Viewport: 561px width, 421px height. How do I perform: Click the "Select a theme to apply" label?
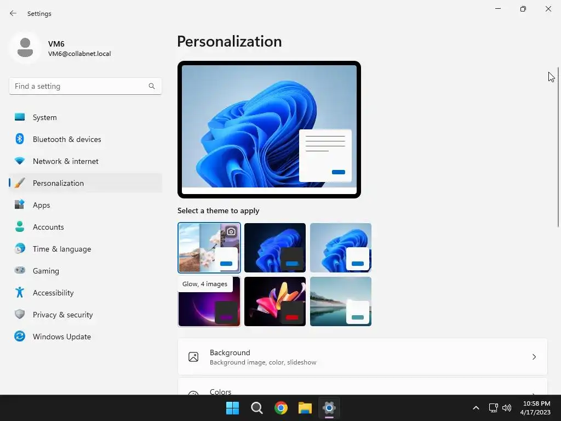pyautogui.click(x=218, y=210)
